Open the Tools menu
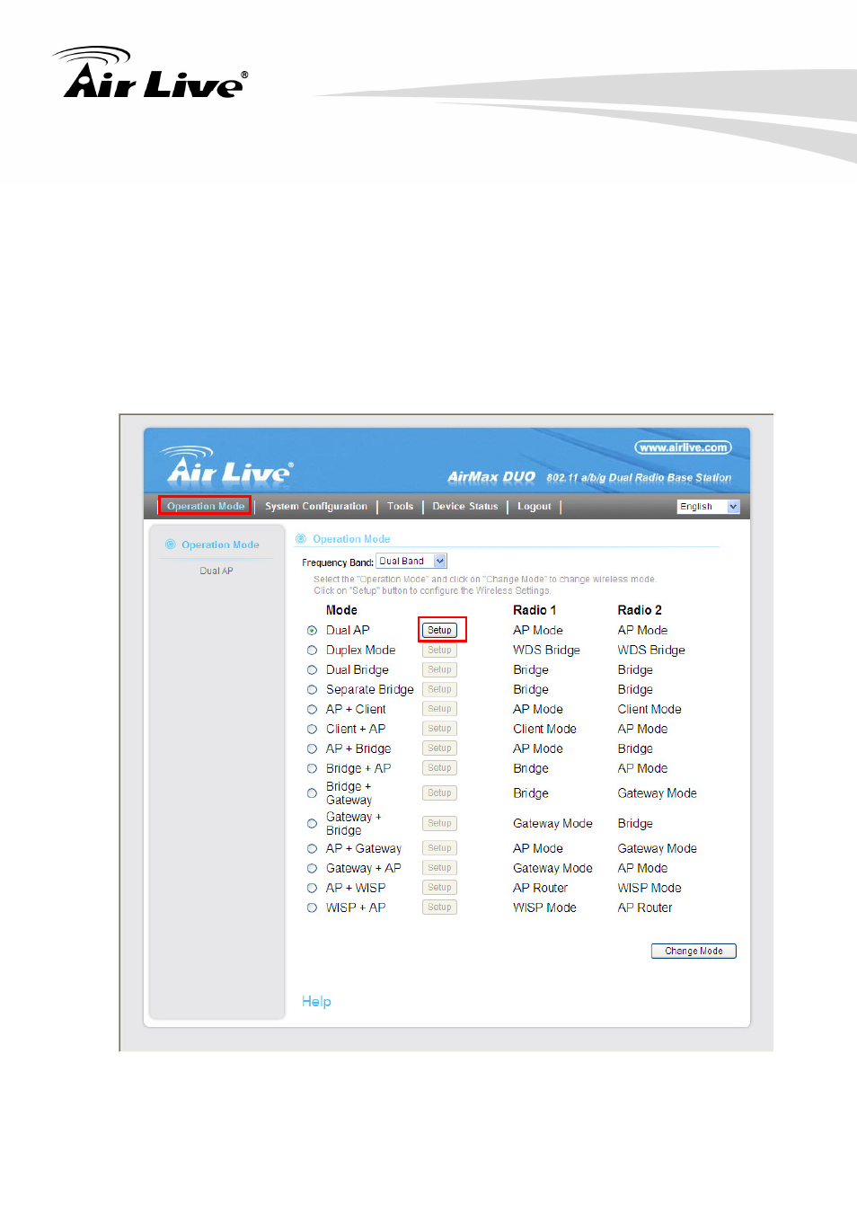 pyautogui.click(x=401, y=507)
